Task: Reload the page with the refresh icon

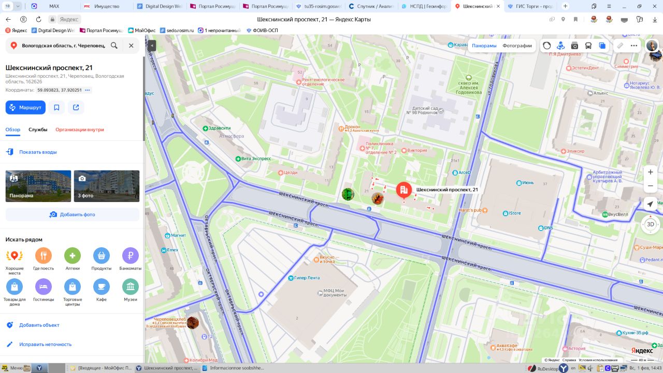Action: [38, 19]
